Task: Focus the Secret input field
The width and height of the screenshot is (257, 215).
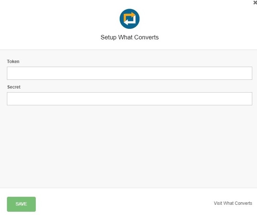Action: point(130,99)
